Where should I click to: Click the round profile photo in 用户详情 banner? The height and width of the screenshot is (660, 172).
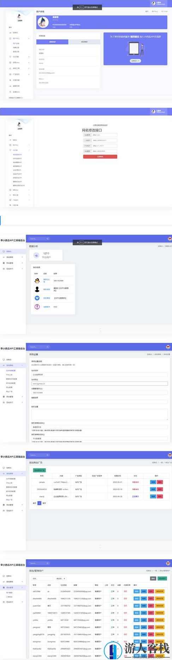point(43,23)
